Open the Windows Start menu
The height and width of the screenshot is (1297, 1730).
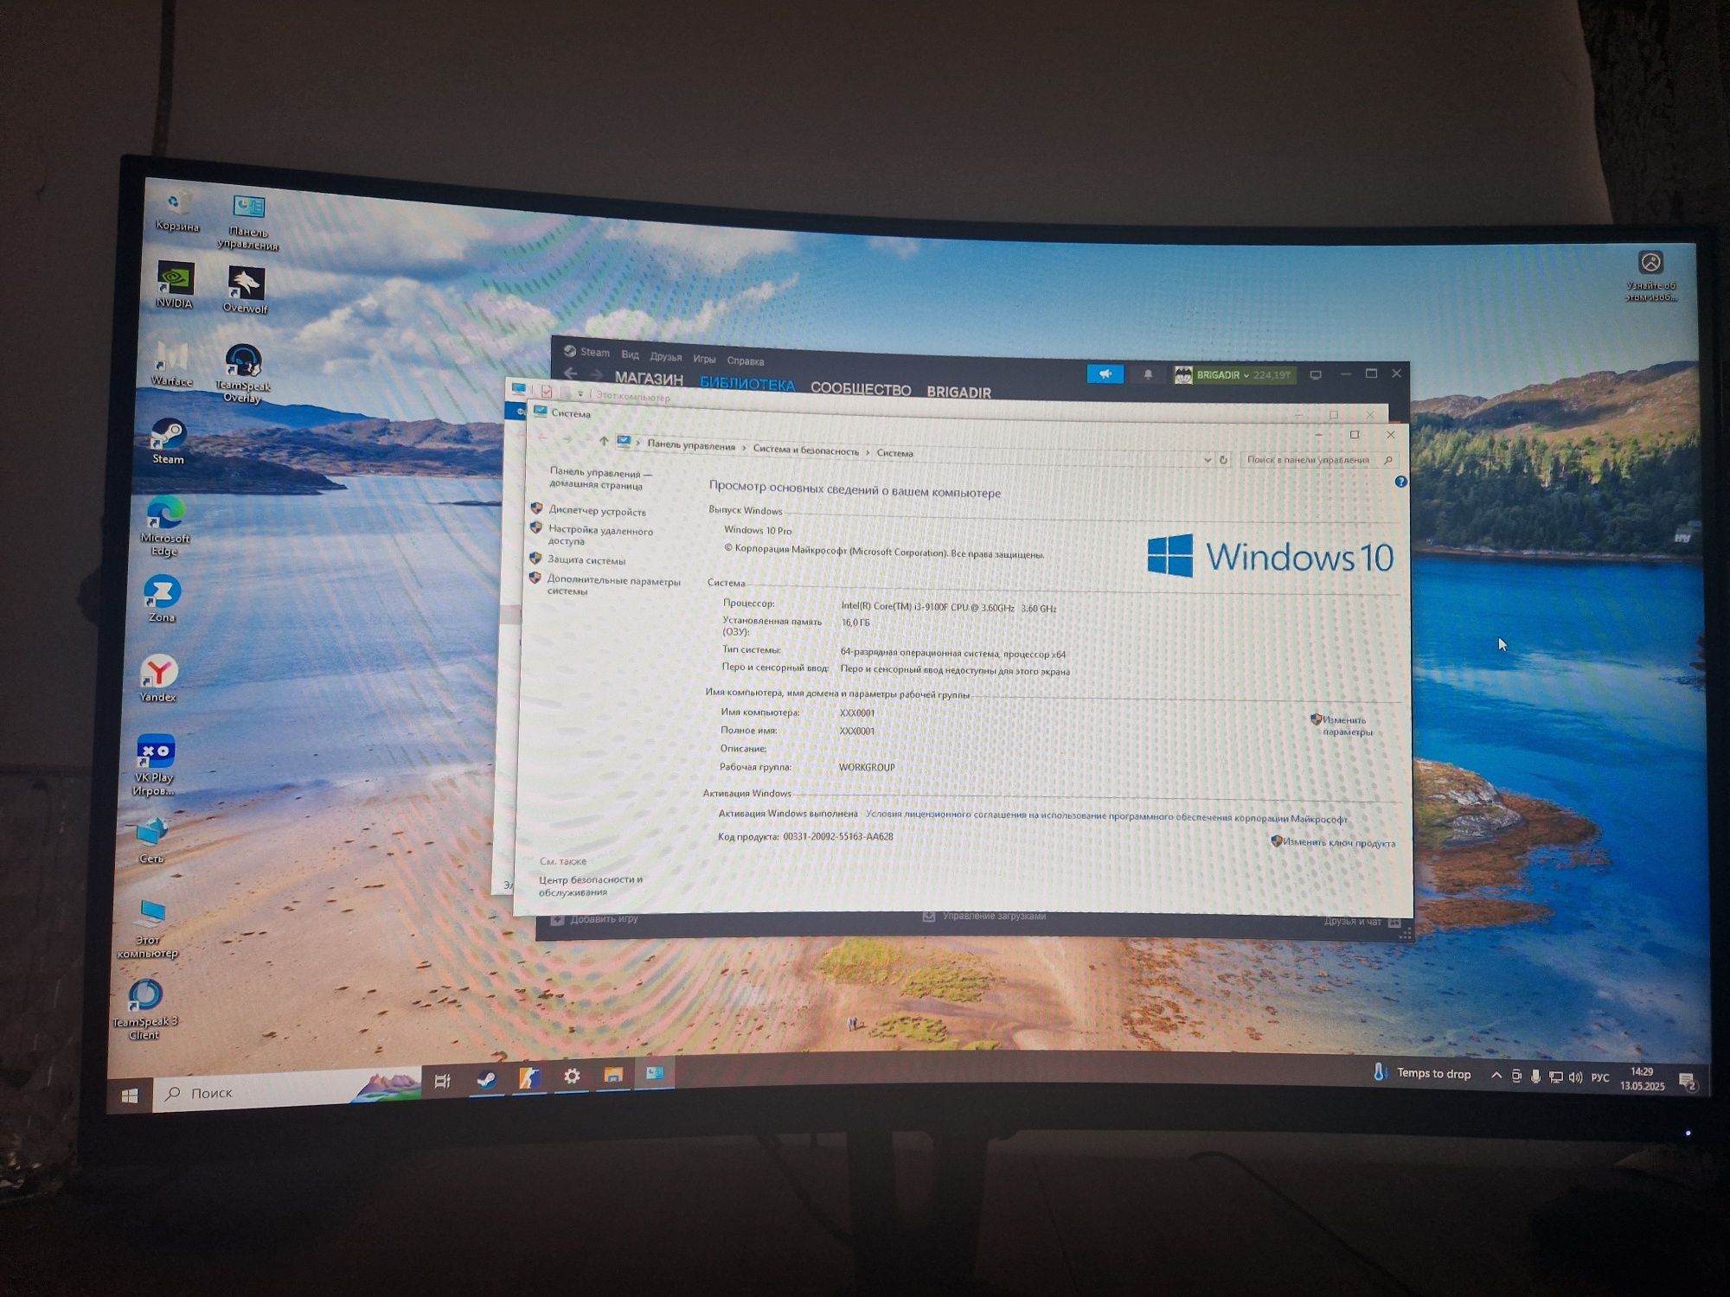[x=130, y=1096]
